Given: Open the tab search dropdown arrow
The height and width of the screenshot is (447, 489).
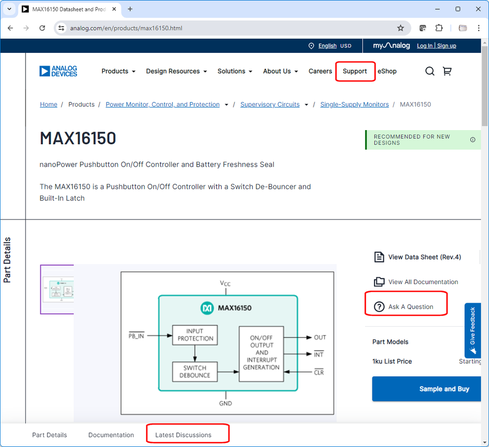Looking at the screenshot, I should [x=9, y=9].
